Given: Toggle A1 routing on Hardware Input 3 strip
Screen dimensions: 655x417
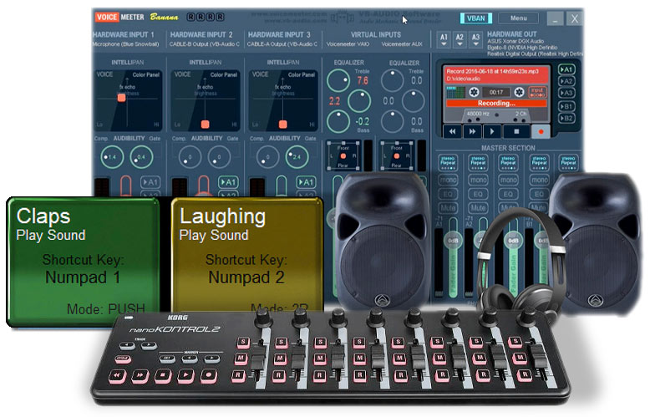Looking at the screenshot, I should click(306, 182).
